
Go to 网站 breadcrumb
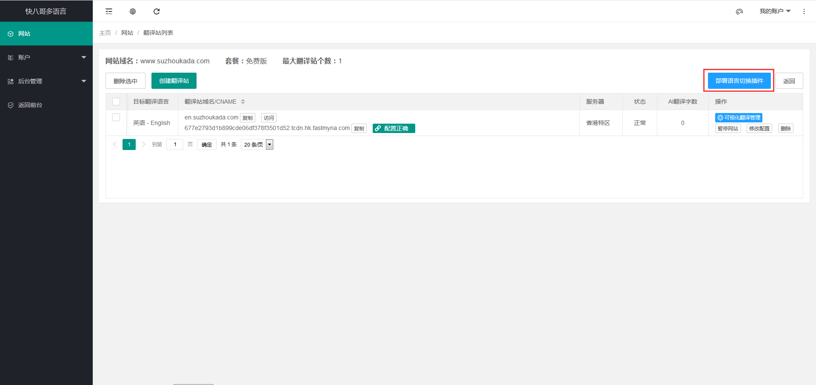[x=127, y=33]
